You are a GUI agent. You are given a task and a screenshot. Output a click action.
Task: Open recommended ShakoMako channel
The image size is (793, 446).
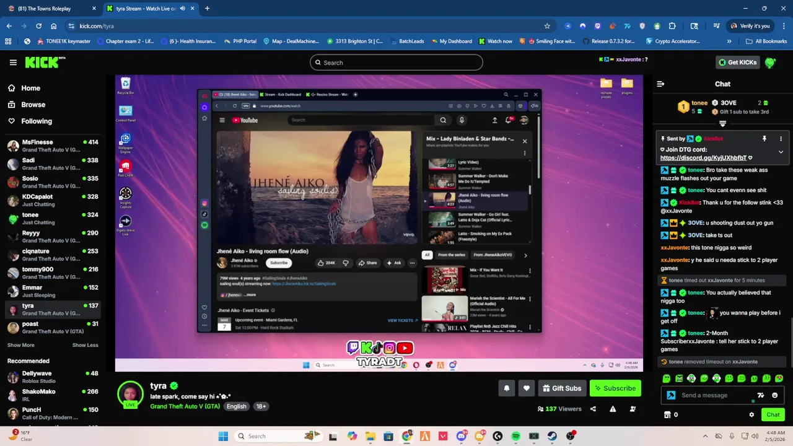[x=53, y=395]
